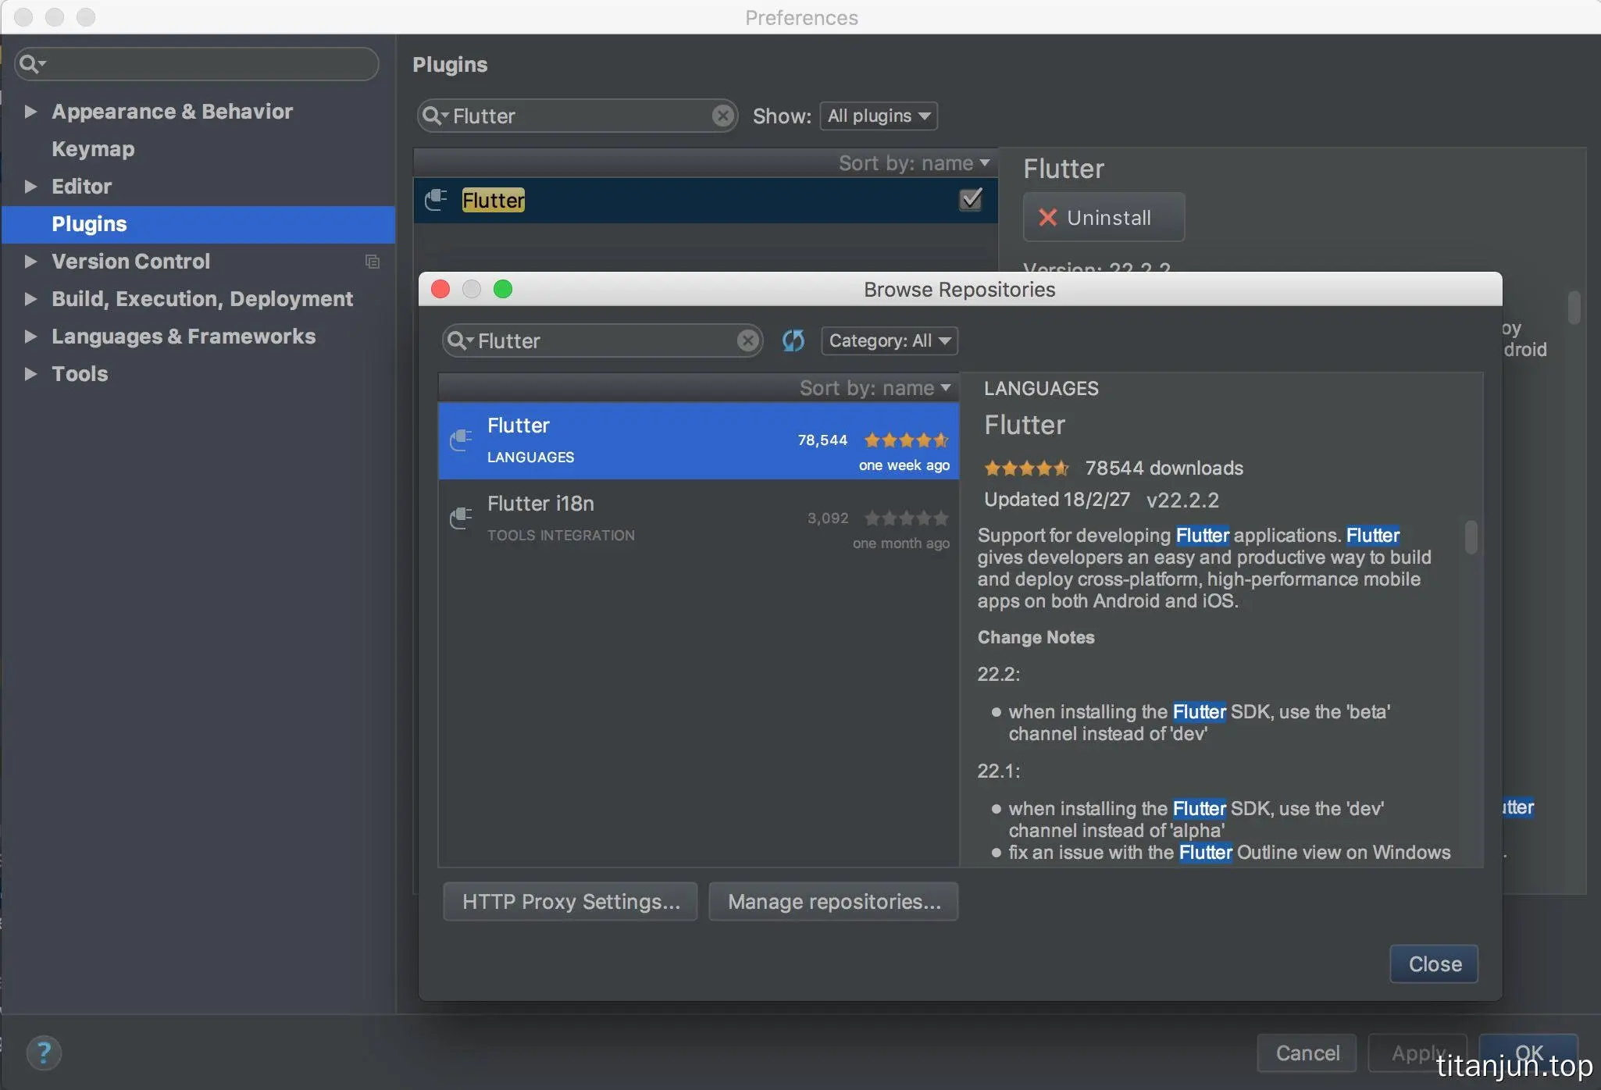Click the refresh icon in Browse Repositories
The width and height of the screenshot is (1601, 1090).
pyautogui.click(x=793, y=340)
